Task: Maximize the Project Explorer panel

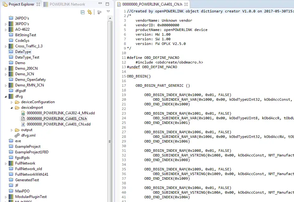Action: click(107, 4)
